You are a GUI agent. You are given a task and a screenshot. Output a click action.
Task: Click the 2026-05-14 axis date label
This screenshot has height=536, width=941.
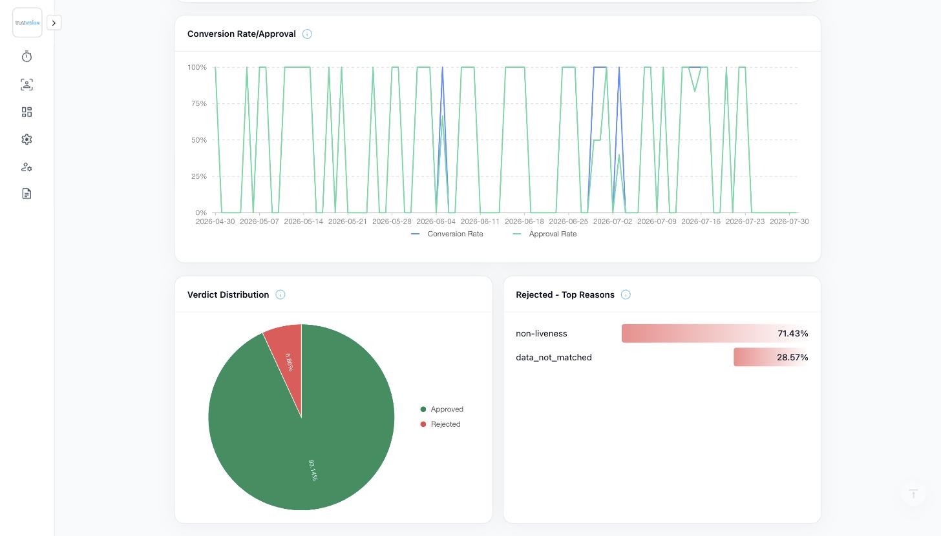click(304, 222)
